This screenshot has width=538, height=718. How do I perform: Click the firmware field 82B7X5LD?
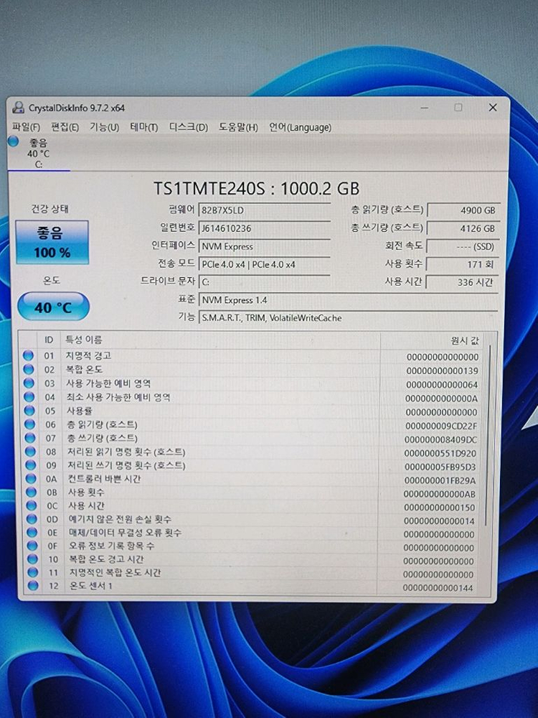265,210
